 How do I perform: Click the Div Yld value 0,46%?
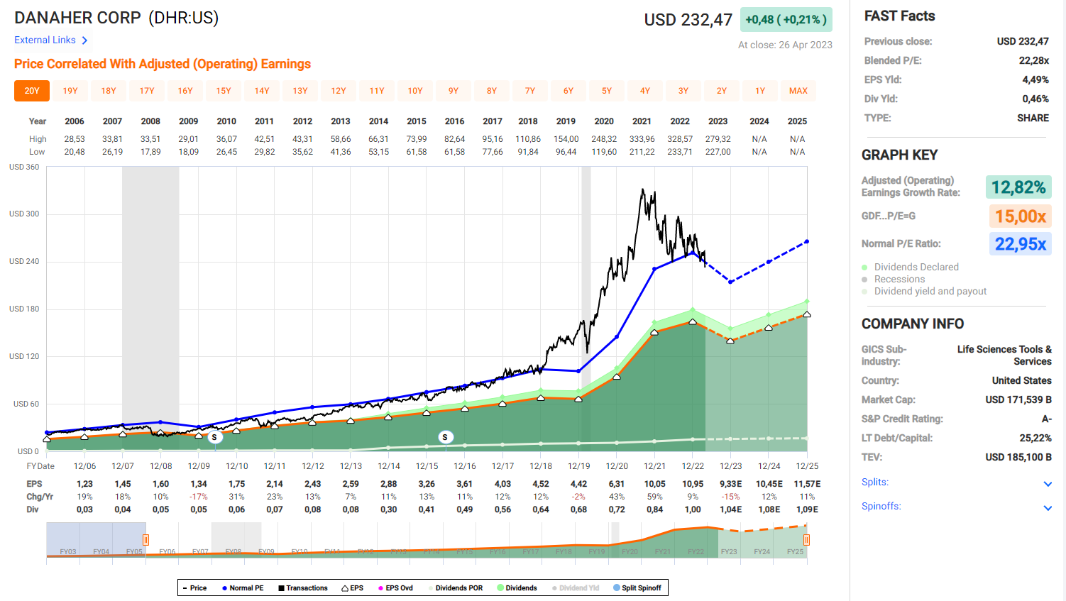[x=1035, y=99]
